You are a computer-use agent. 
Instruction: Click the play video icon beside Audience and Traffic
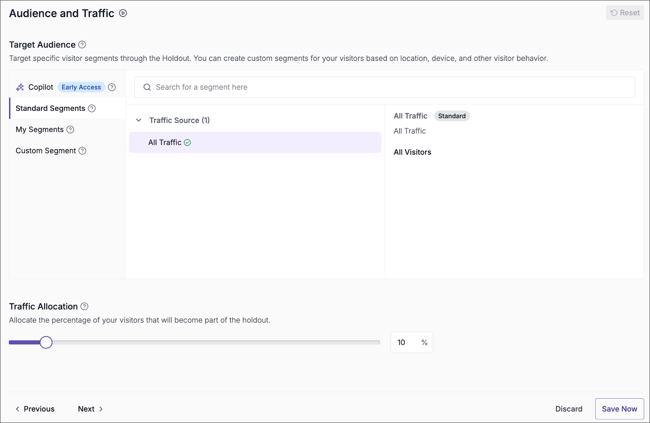pos(123,13)
